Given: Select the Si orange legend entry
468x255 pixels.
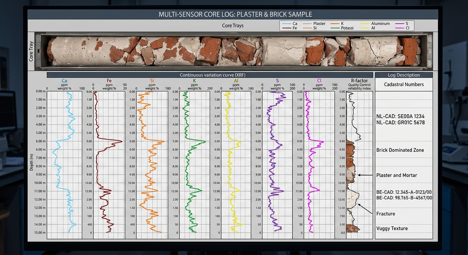Looking at the screenshot, I should tap(310, 28).
